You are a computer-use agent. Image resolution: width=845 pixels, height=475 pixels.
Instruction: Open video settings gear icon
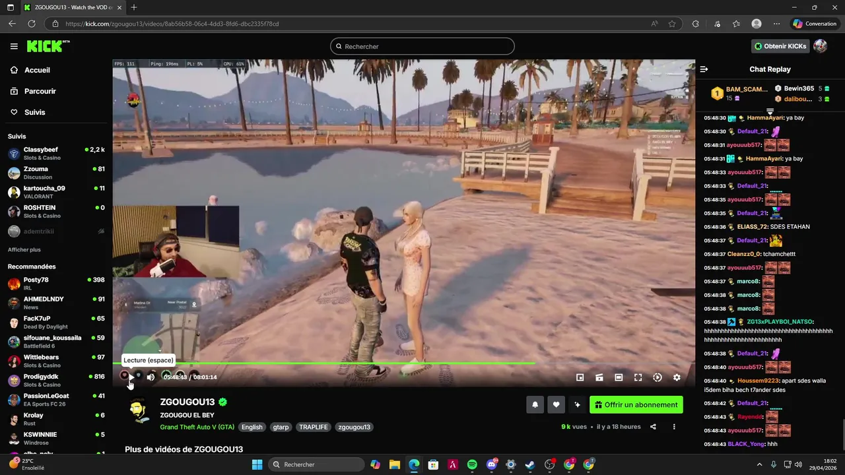677,377
